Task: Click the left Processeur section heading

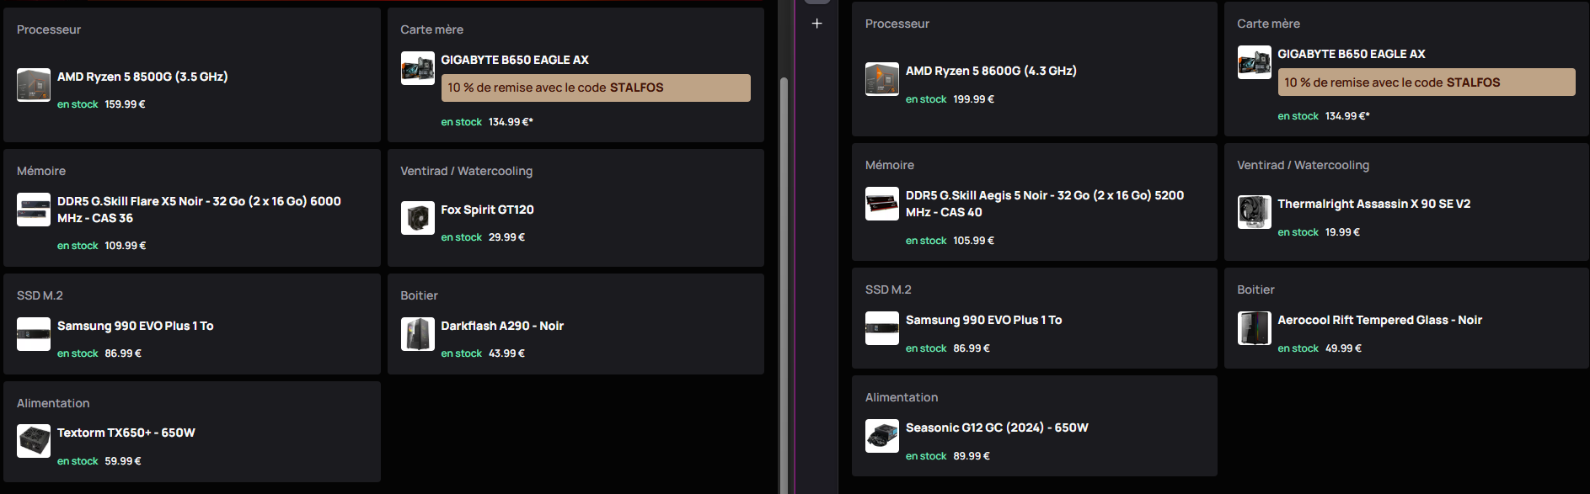Action: click(49, 29)
